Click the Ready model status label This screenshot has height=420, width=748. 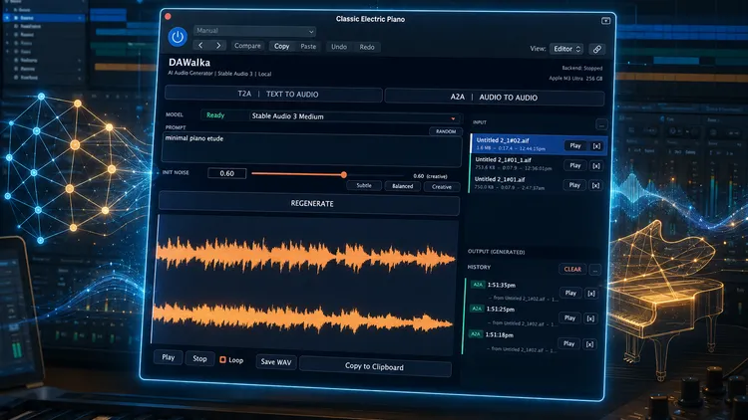click(x=215, y=115)
